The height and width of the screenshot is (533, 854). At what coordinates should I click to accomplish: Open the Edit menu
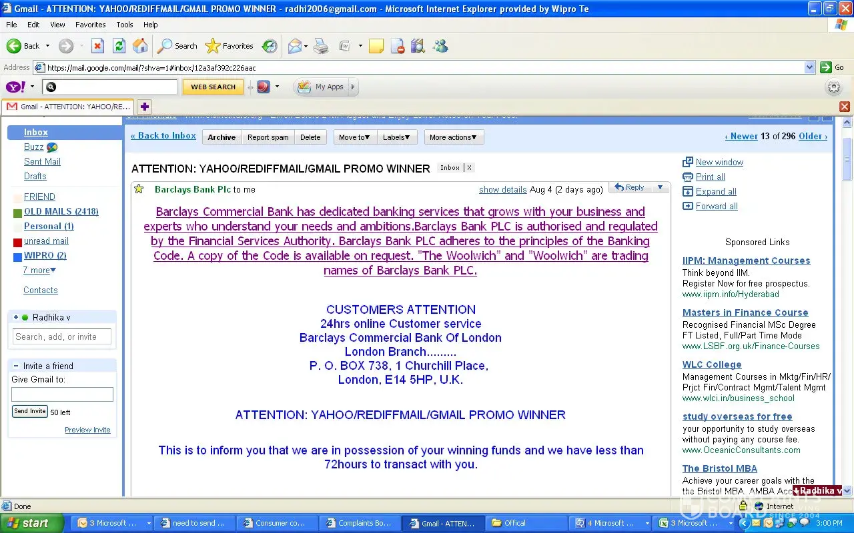pos(33,25)
